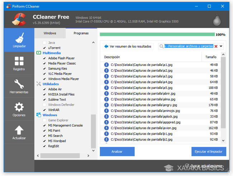Click warning icon beside abrir.jpg entry
233x176 pixels.
click(106, 94)
